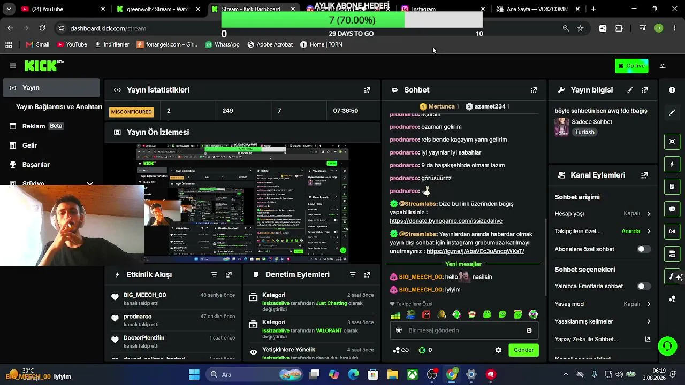
Task: Filter the Etkinlik Akışı feed
Action: pos(214,274)
